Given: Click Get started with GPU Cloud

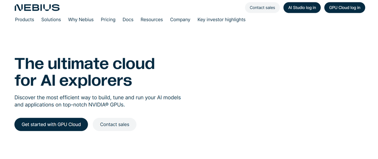Looking at the screenshot, I should pyautogui.click(x=51, y=124).
